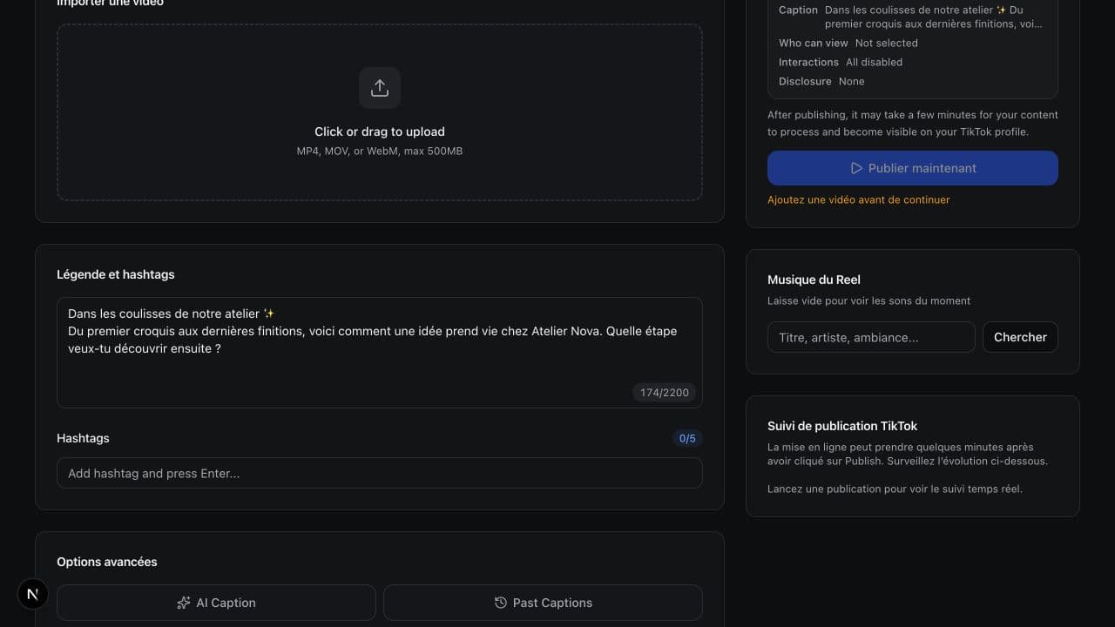Focus the Titre, artiste, ambiance search field
The width and height of the screenshot is (1115, 627).
pos(871,337)
